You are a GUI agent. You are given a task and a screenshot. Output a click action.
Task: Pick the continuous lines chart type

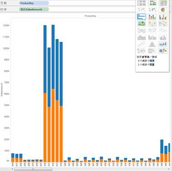coord(141,31)
